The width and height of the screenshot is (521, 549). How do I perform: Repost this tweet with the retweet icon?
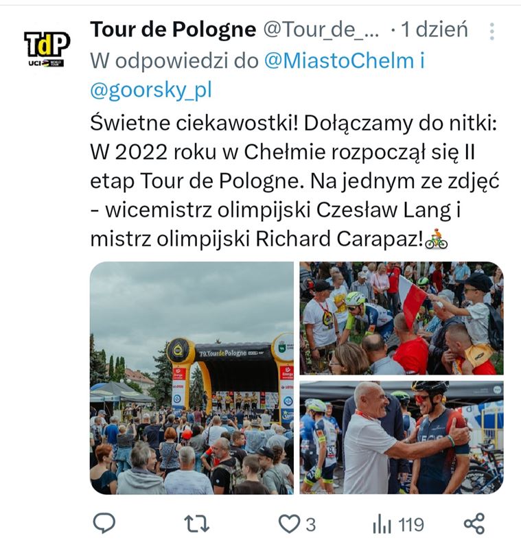click(196, 524)
